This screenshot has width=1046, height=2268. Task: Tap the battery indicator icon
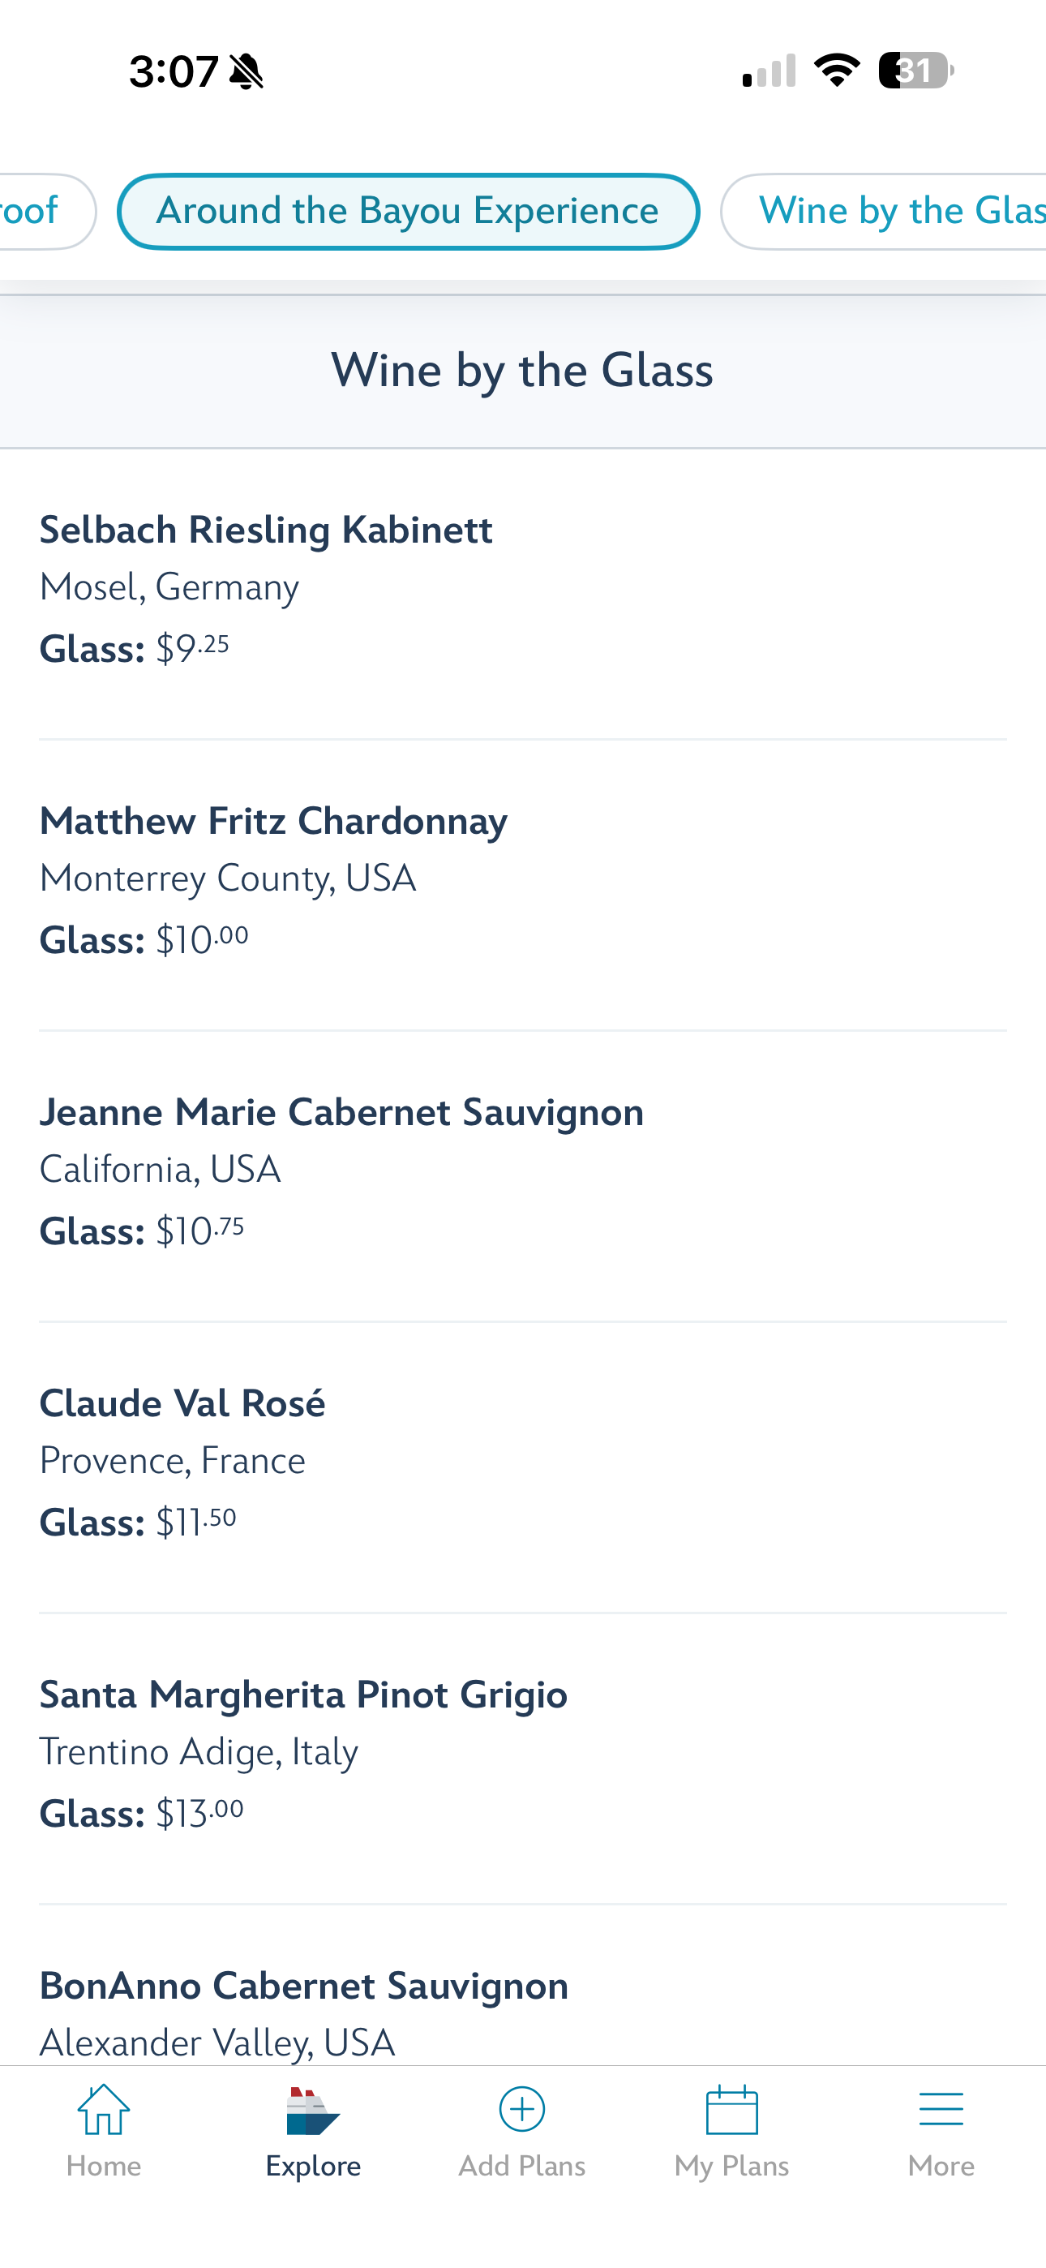point(916,71)
